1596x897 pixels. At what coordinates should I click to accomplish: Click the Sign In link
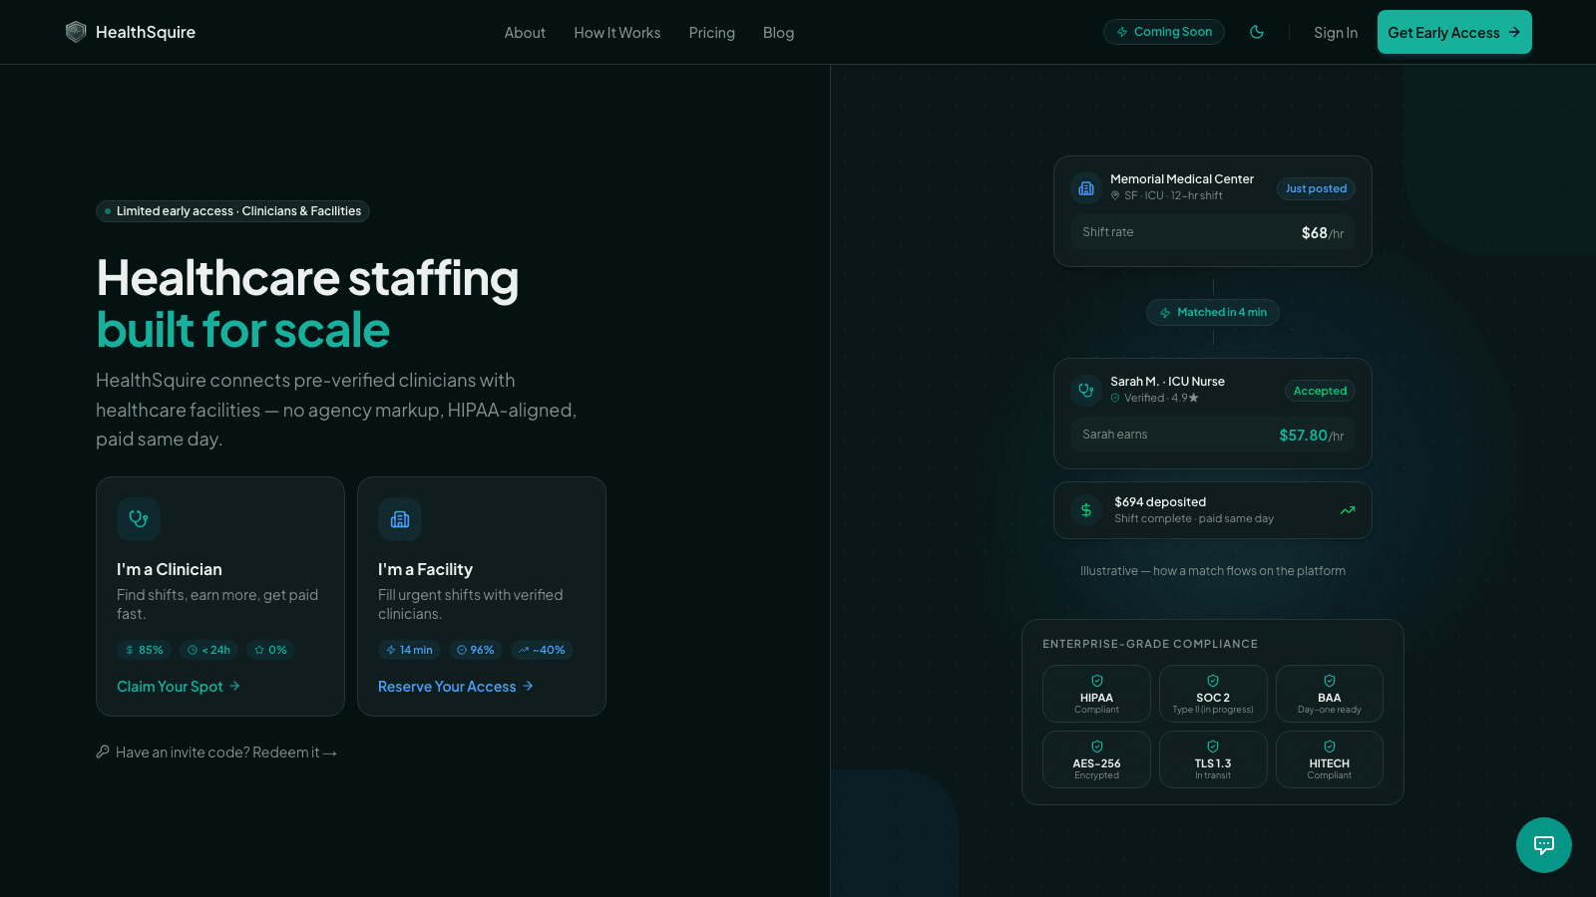tap(1336, 33)
